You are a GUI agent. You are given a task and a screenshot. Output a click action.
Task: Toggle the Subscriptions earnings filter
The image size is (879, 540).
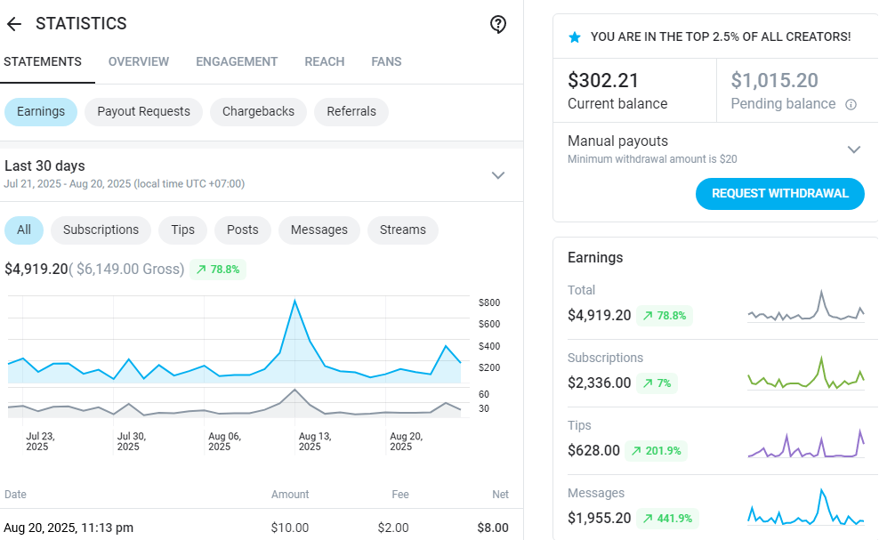coord(101,230)
